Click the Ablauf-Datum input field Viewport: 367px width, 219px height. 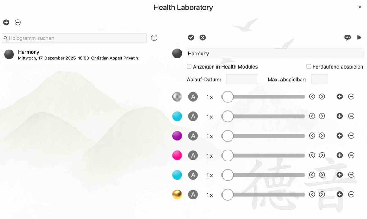tap(242, 79)
